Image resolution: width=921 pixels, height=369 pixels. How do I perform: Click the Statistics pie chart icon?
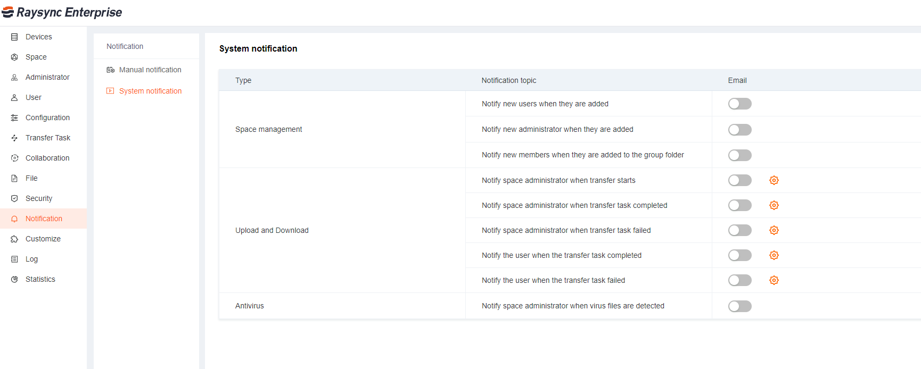click(14, 279)
